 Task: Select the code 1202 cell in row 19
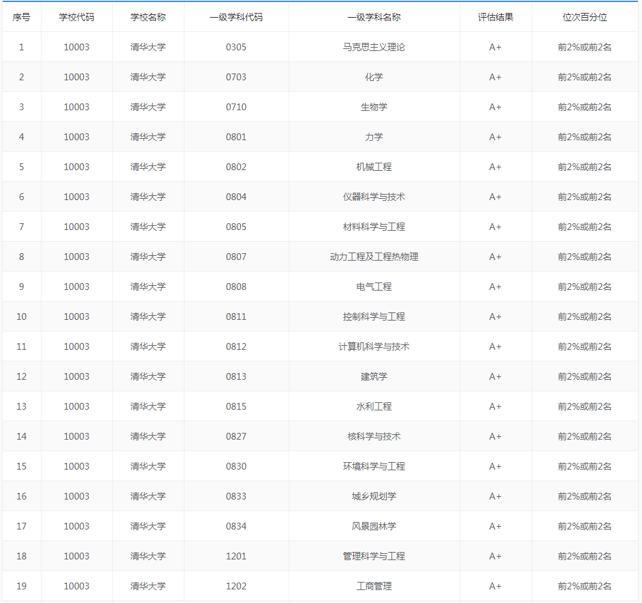pos(236,586)
